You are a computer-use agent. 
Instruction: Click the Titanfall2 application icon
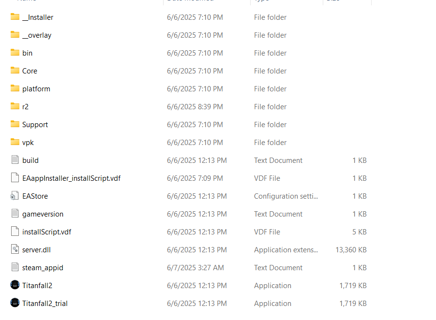15,285
